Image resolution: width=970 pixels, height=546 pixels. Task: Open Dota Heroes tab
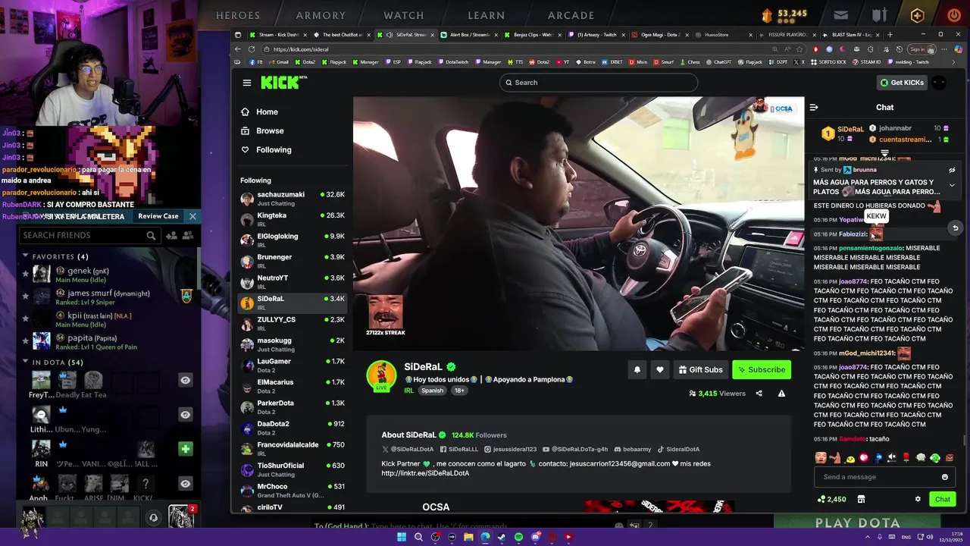pyautogui.click(x=238, y=15)
